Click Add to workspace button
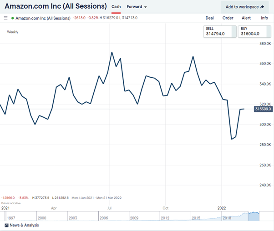The height and width of the screenshot is (231, 274). click(x=245, y=7)
